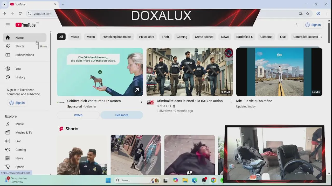Select the Cameras filter chip
Screen dimensions: 332x186
click(266, 37)
